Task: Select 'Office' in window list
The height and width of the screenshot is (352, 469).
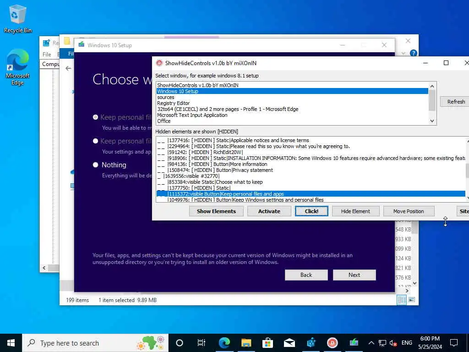Action: (292, 121)
